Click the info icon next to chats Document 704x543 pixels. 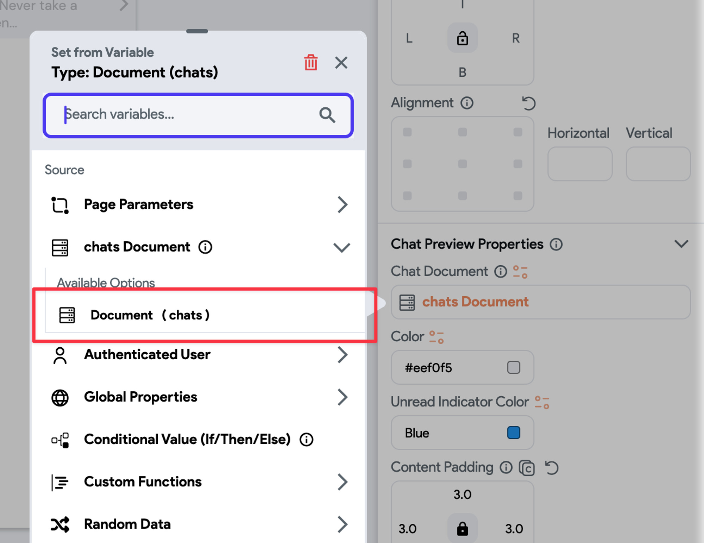point(205,247)
